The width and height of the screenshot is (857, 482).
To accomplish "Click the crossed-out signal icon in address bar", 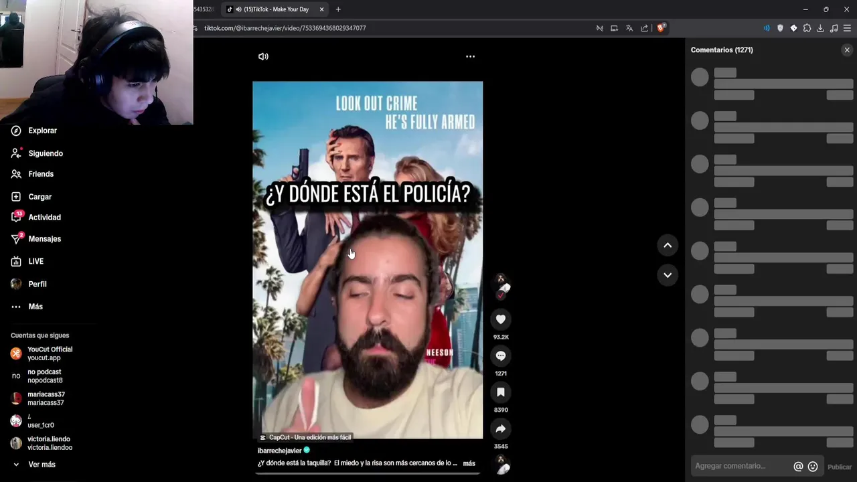I will [x=599, y=28].
